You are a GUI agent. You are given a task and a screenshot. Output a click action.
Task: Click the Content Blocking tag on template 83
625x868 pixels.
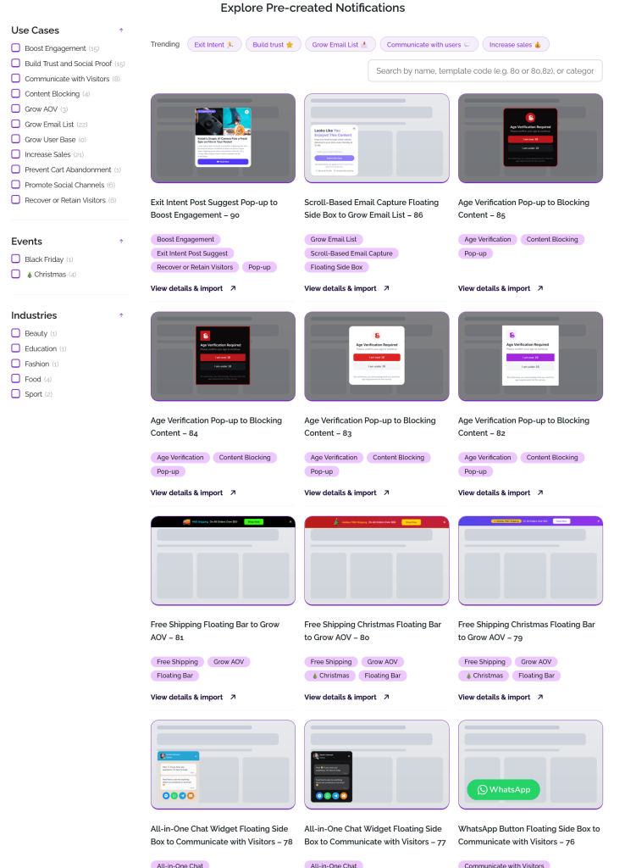coord(398,457)
